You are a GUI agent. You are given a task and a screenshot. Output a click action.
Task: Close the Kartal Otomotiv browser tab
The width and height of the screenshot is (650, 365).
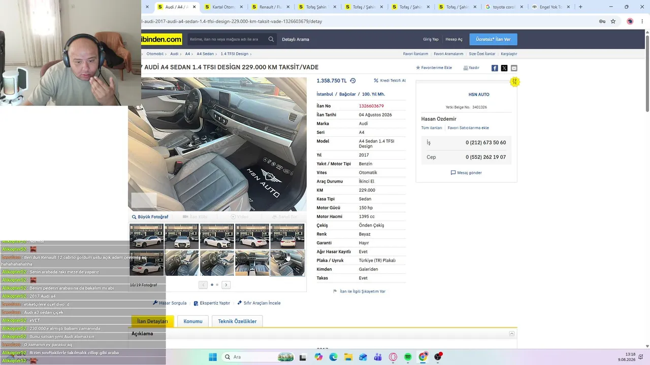pyautogui.click(x=241, y=7)
